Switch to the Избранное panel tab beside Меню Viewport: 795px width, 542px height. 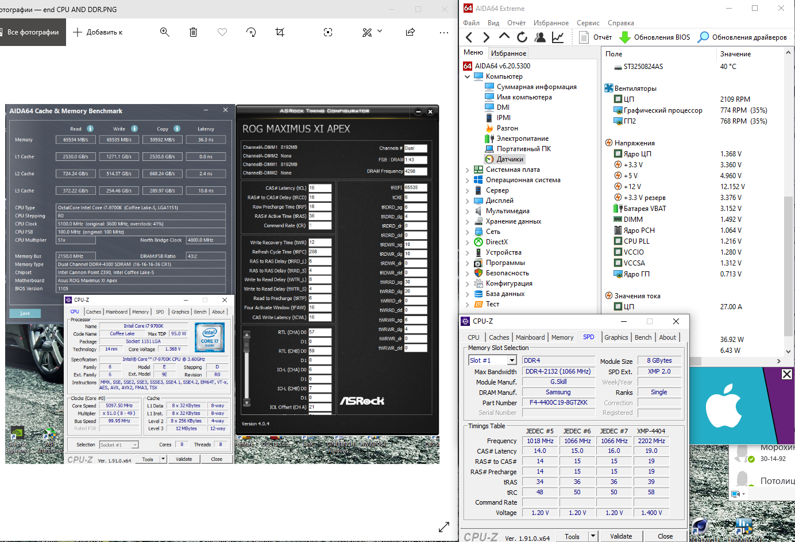coord(508,53)
